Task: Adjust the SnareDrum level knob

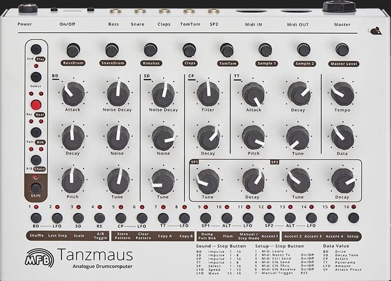Action: tap(112, 50)
